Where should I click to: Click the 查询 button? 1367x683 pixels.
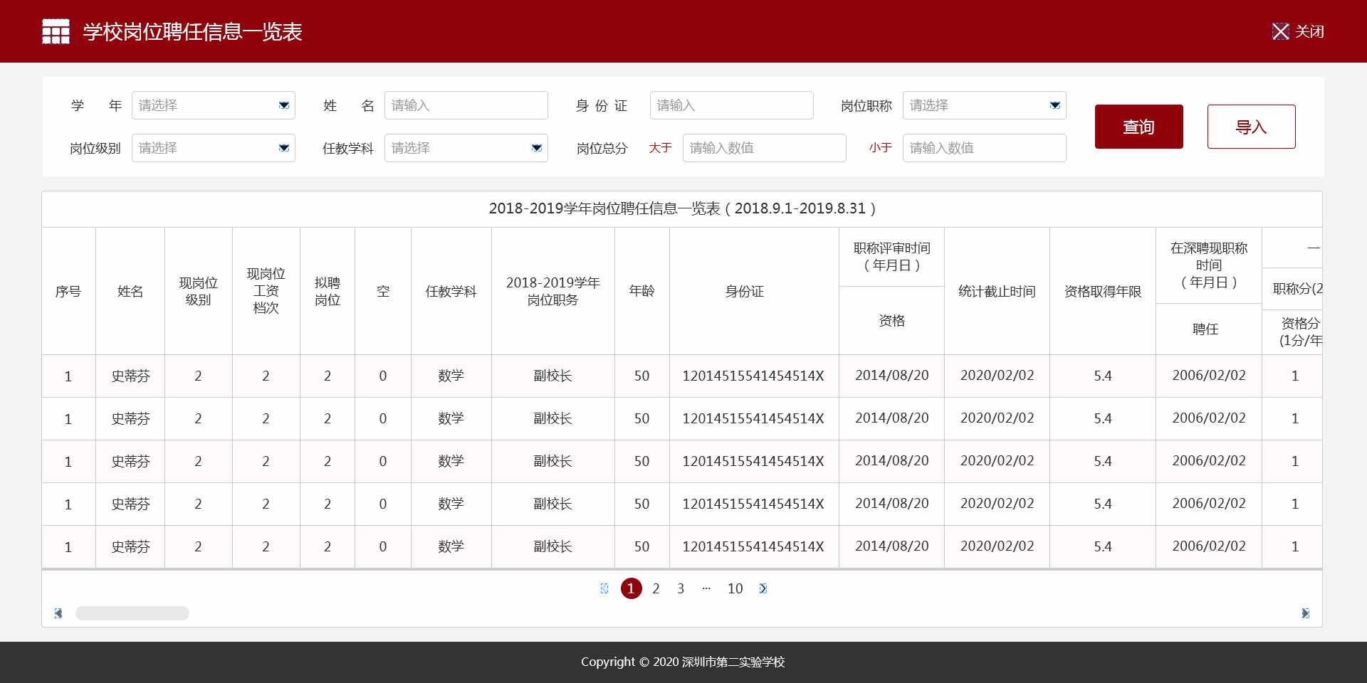[1138, 127]
